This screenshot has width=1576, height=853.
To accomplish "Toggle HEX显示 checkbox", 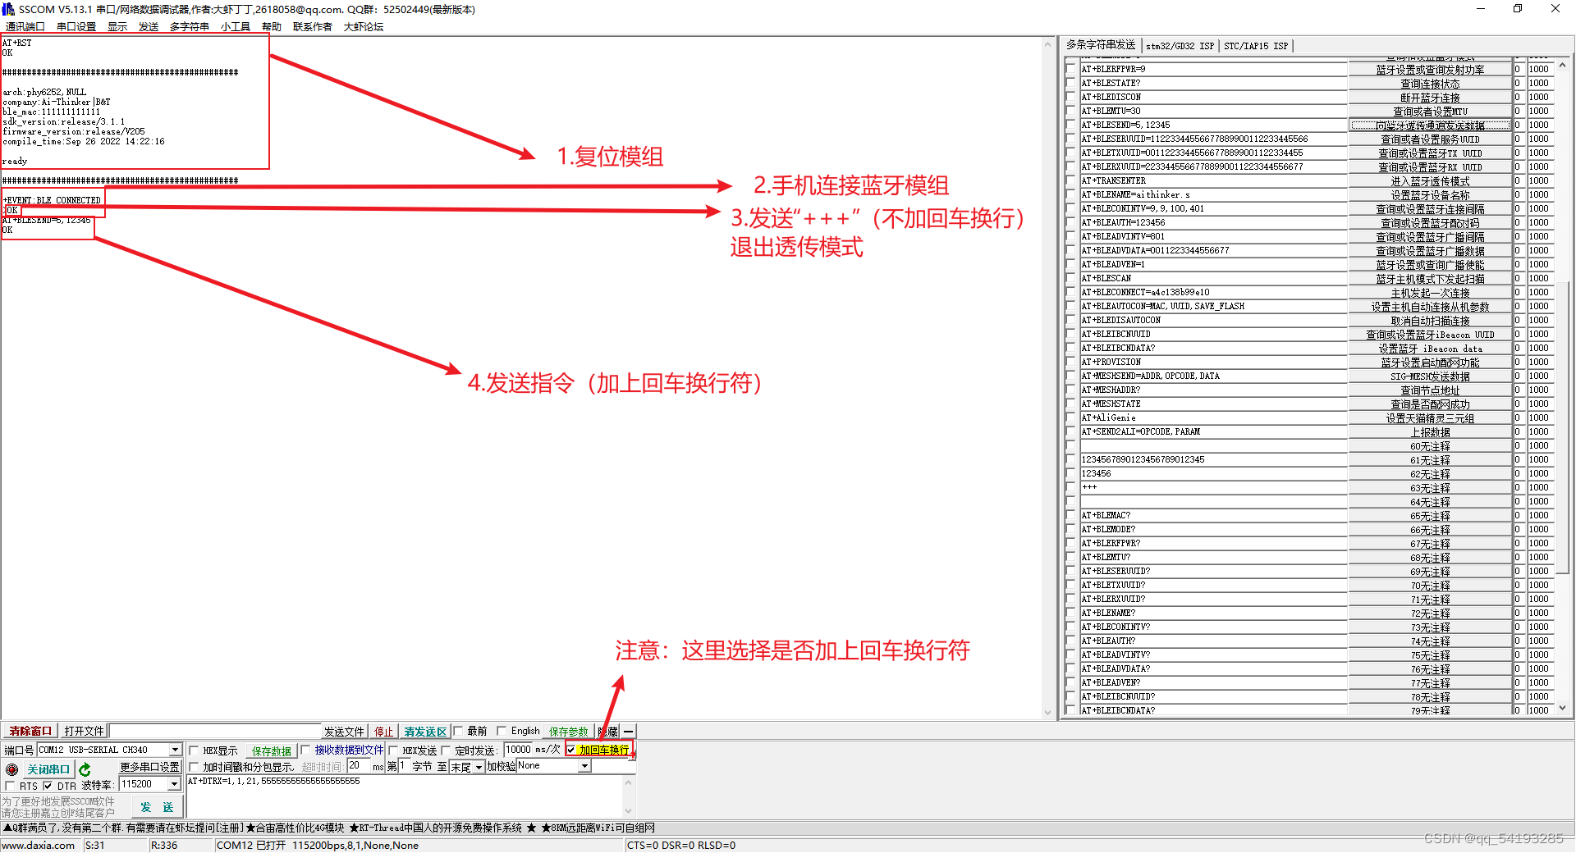I will coord(195,750).
